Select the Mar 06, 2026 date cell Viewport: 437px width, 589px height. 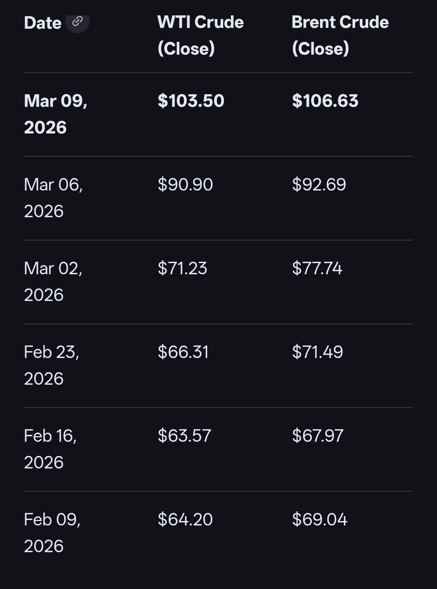53,198
